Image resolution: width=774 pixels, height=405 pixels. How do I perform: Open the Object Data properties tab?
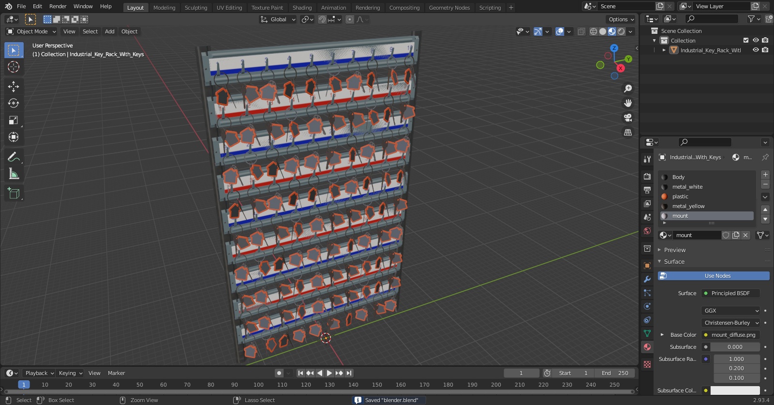(647, 333)
